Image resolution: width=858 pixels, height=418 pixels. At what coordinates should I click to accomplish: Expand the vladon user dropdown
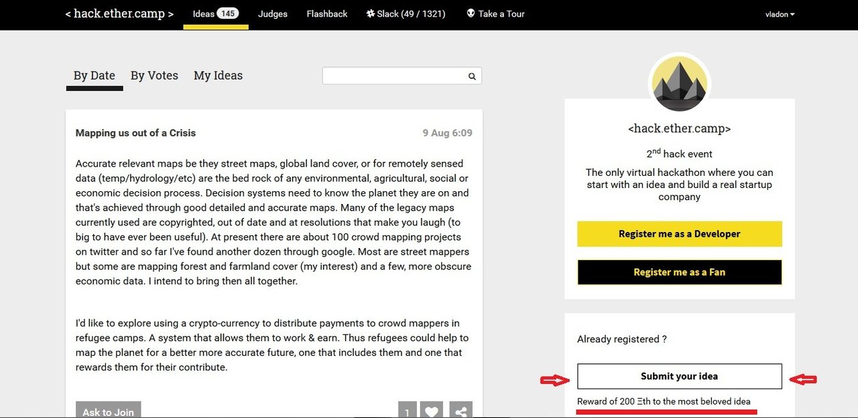[x=780, y=14]
